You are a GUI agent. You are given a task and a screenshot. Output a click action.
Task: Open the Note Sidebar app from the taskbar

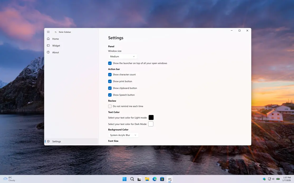pos(169,179)
